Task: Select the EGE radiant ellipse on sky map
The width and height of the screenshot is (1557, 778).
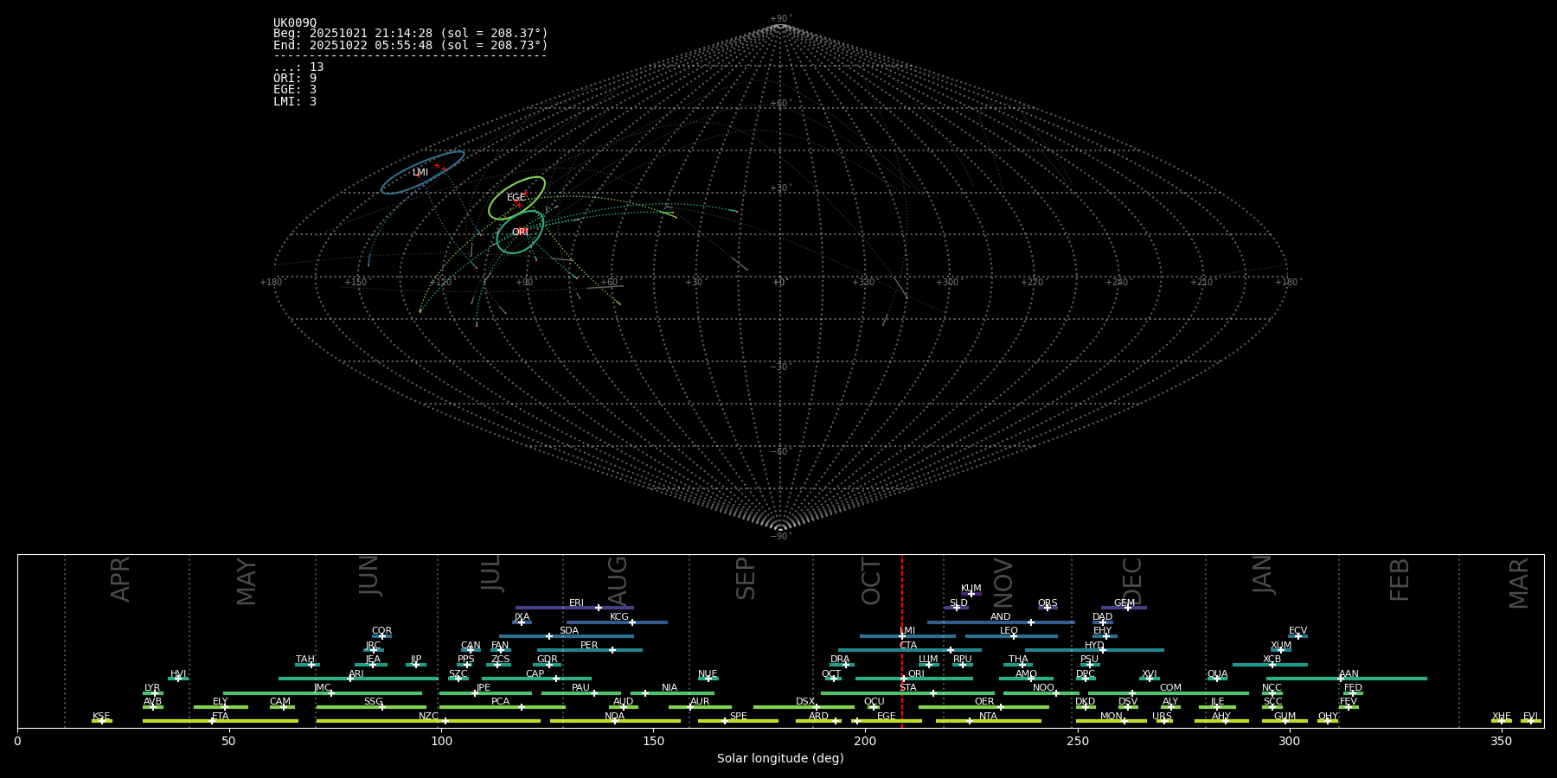Action: pyautogui.click(x=516, y=198)
